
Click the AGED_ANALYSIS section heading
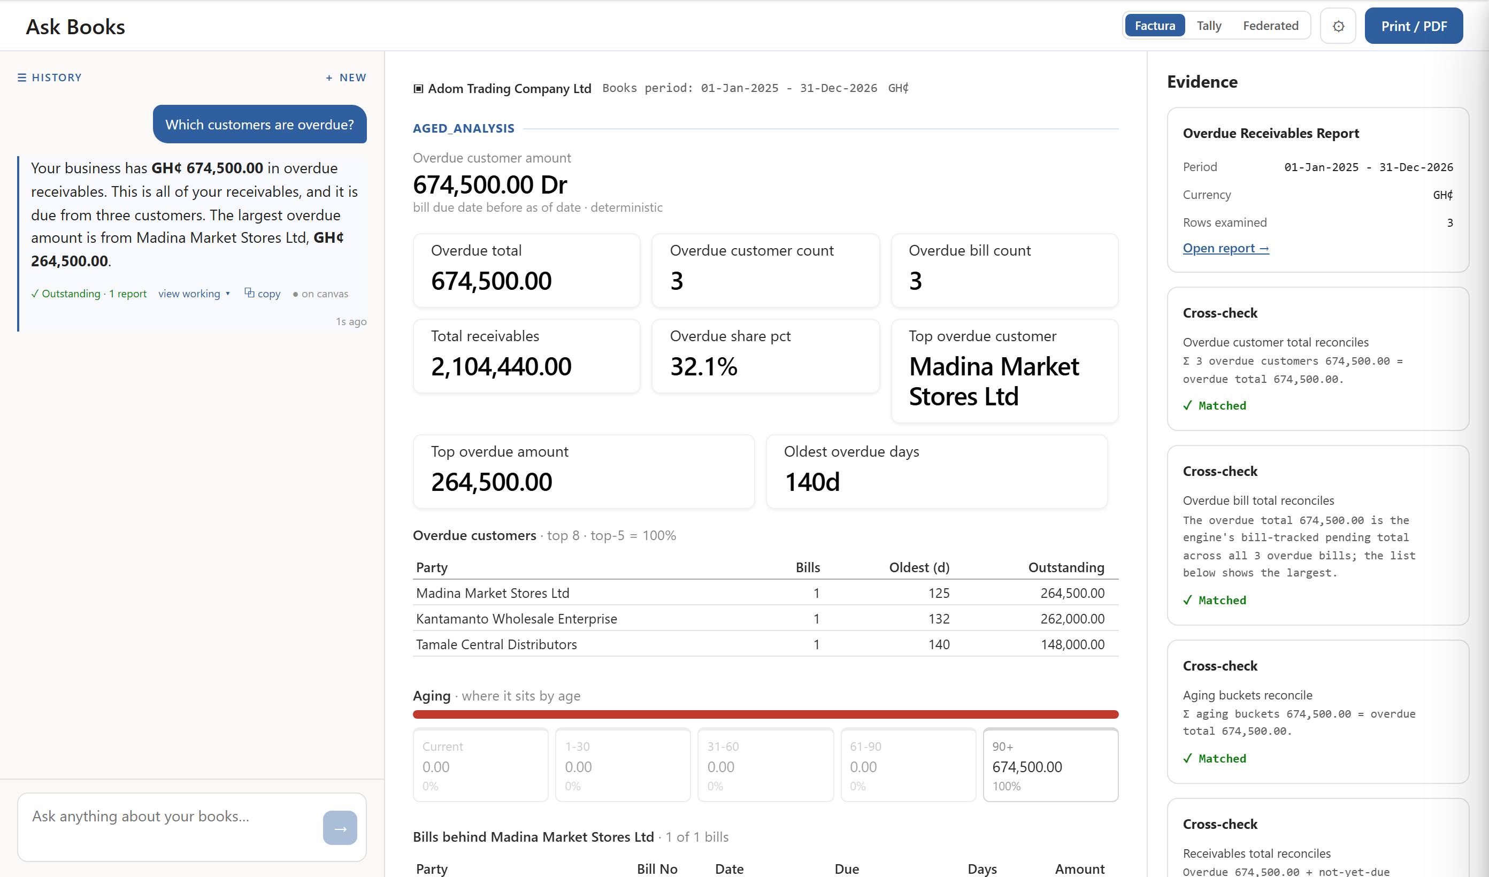point(463,128)
